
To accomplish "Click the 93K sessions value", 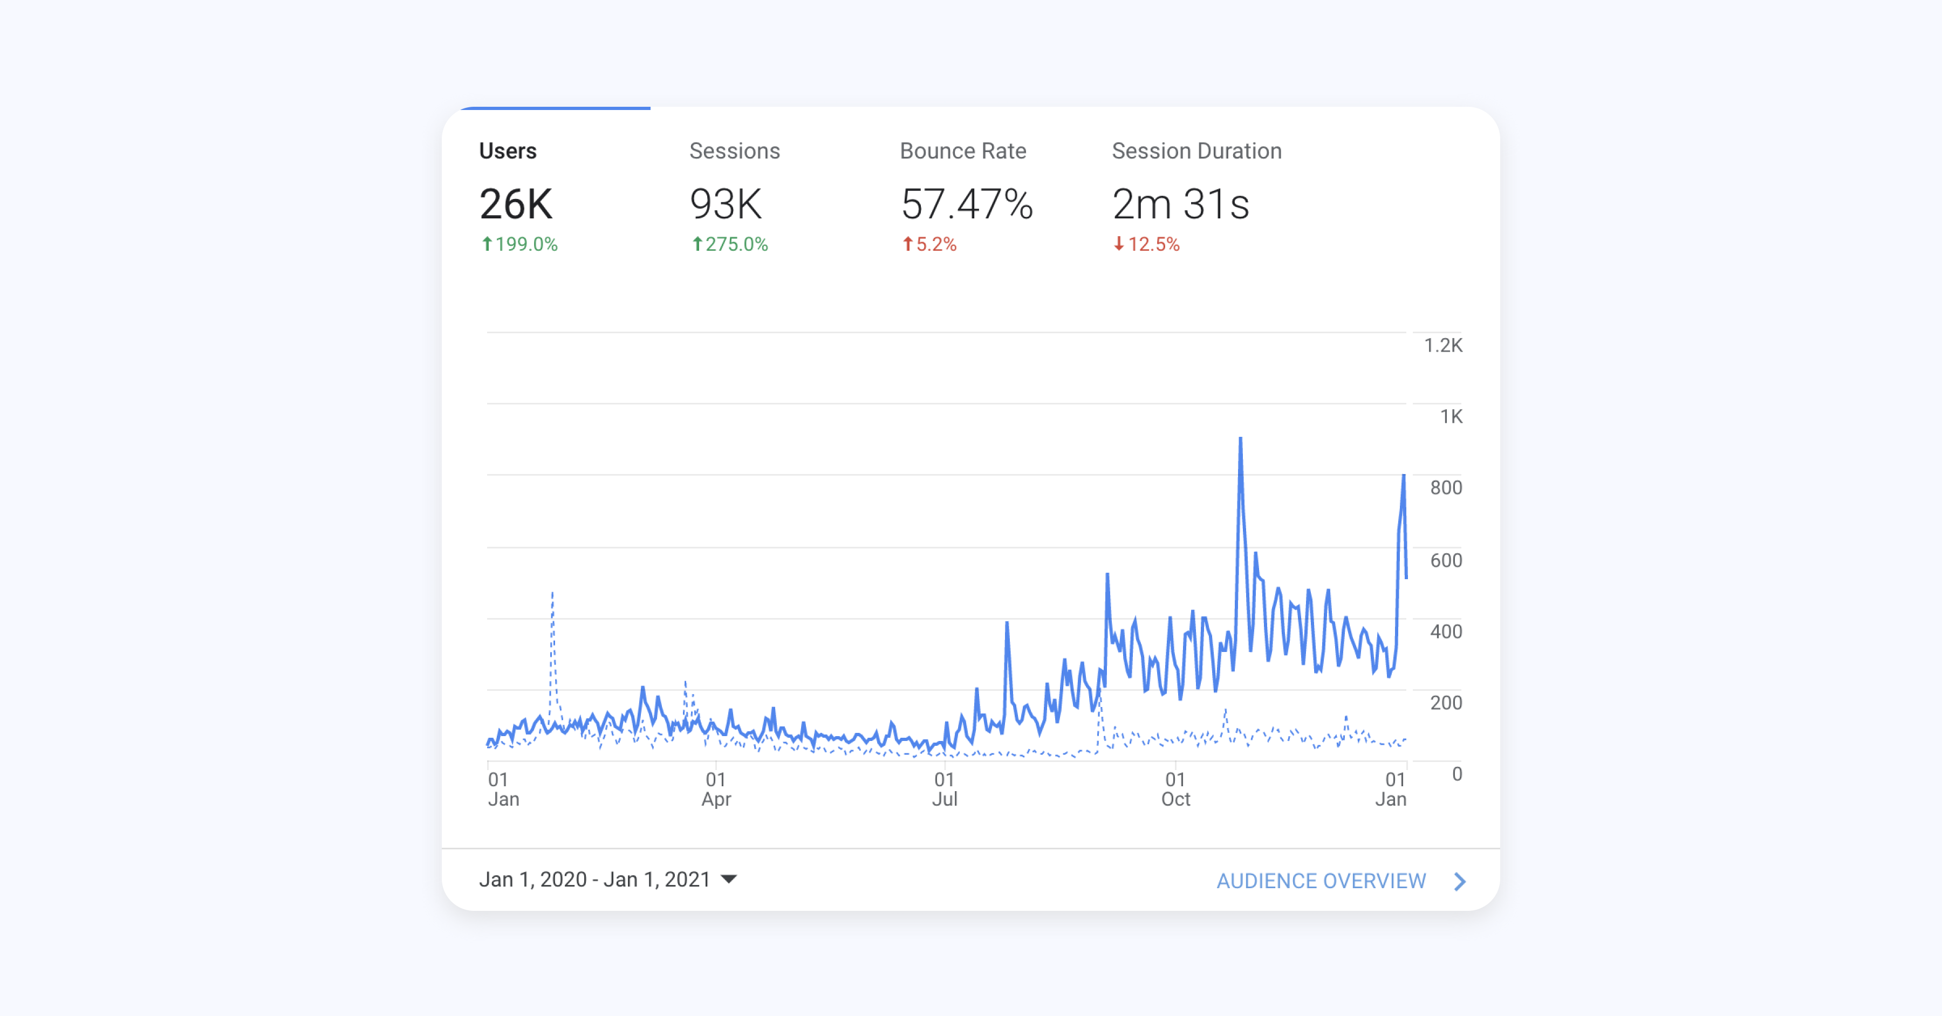I will 726,204.
